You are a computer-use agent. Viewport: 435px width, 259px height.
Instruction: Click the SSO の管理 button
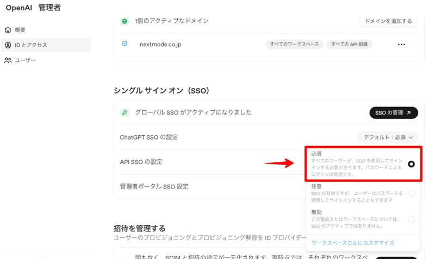pyautogui.click(x=393, y=113)
